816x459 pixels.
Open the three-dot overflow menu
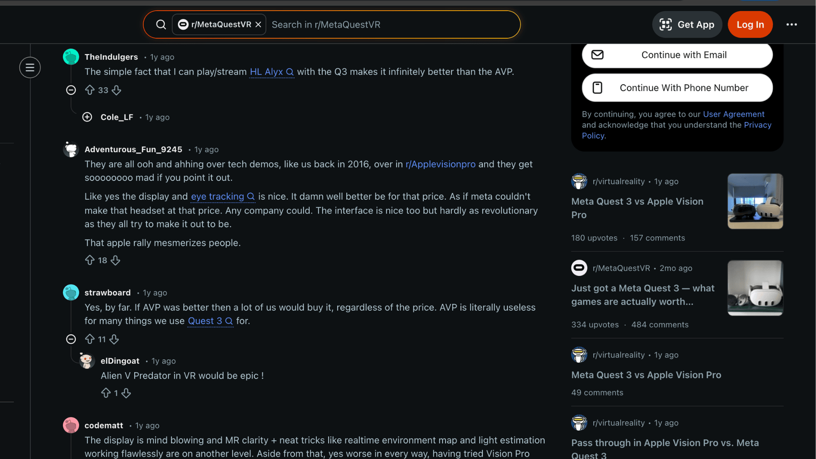pos(791,24)
